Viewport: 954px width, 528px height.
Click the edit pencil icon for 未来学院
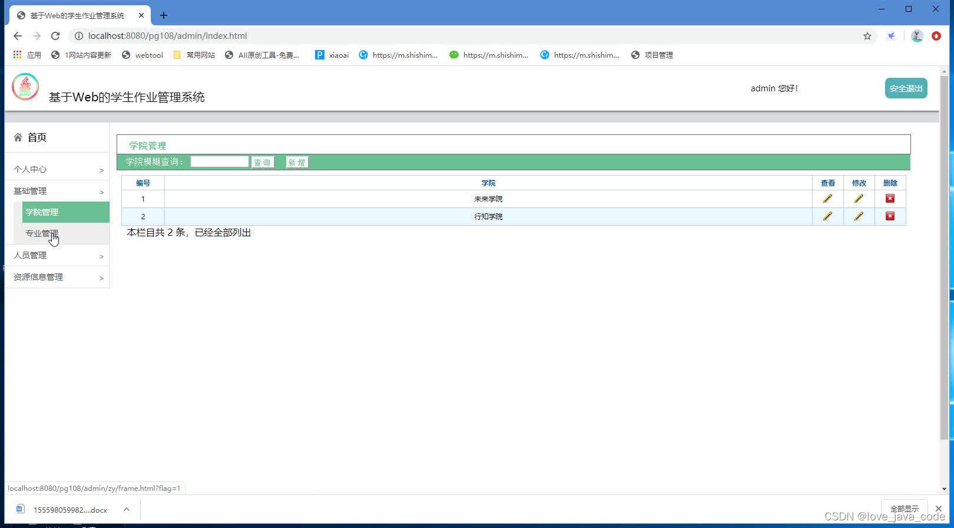coord(859,199)
